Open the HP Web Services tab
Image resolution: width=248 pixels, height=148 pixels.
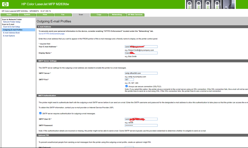pyautogui.click(x=135, y=15)
